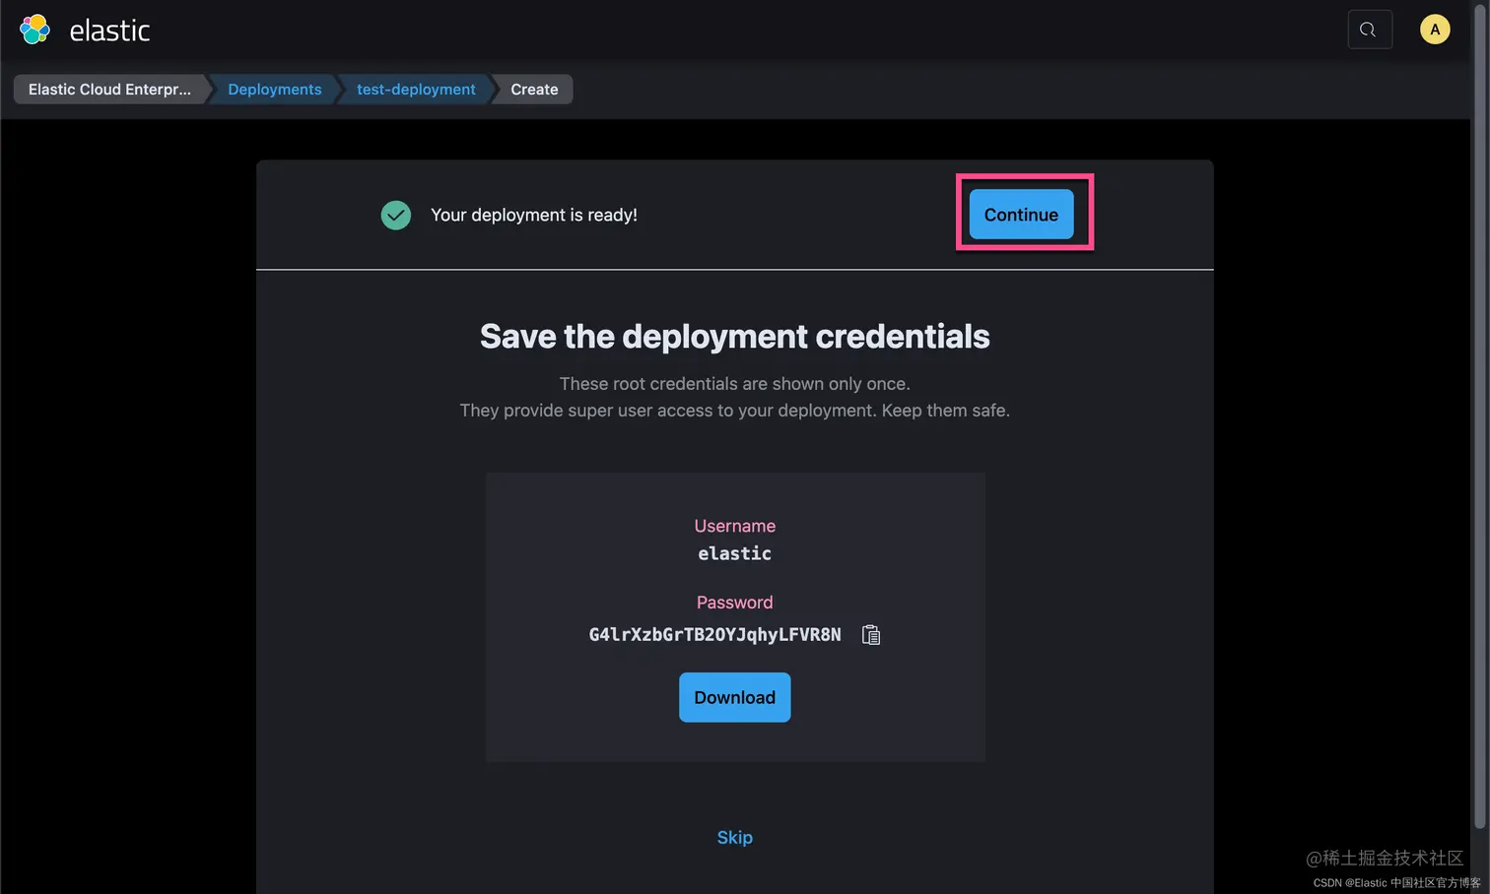Select the password string G4lrXzbGrTB2OYJqhyLFVR8N
Screen dimensions: 1490x894
click(714, 634)
